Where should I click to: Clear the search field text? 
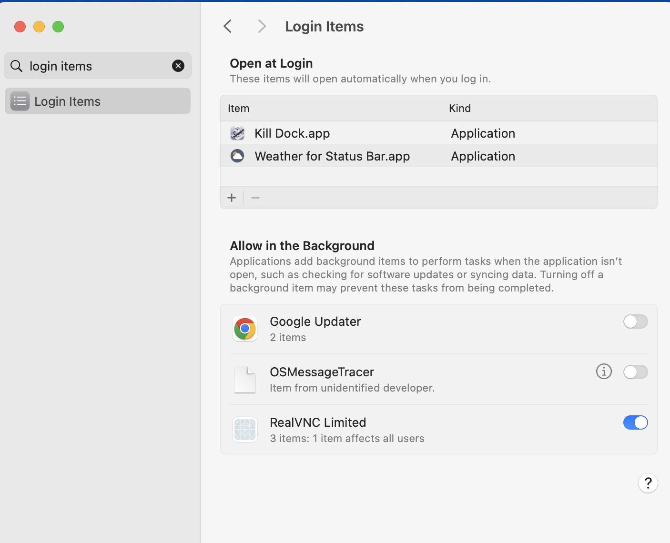(178, 66)
